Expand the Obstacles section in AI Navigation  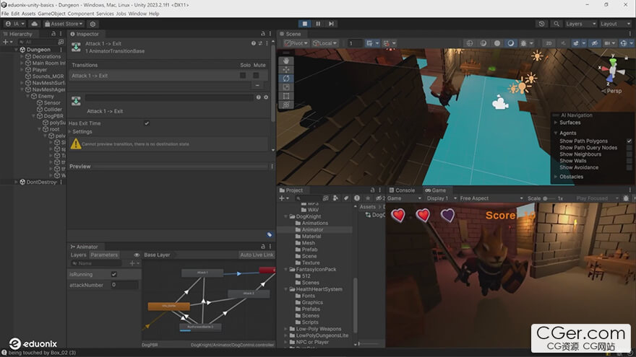(570, 177)
